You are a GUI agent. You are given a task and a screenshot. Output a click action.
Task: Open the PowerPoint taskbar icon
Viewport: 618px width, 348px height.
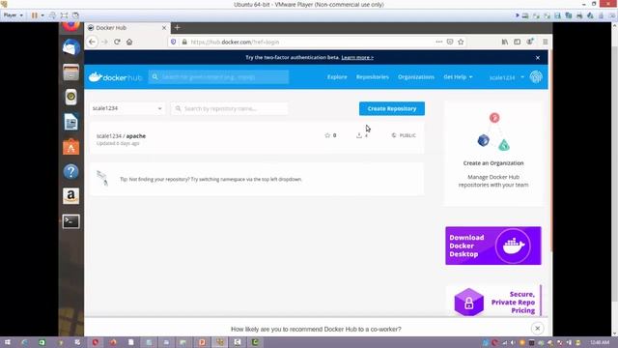pyautogui.click(x=202, y=342)
